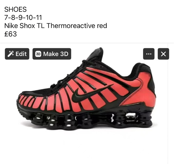Remove the photo with the X button
The height and width of the screenshot is (164, 174).
pos(163,54)
